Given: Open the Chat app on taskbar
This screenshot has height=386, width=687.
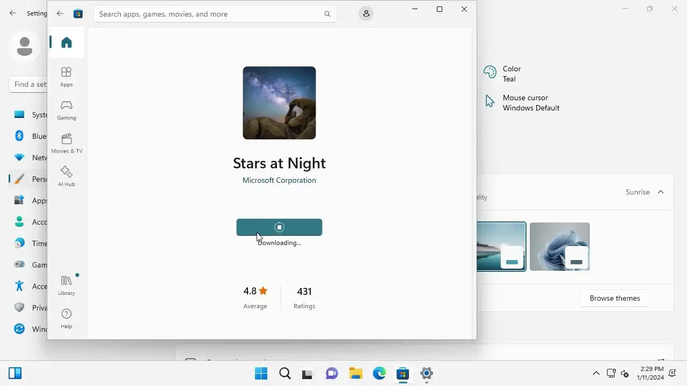Looking at the screenshot, I should tap(332, 374).
